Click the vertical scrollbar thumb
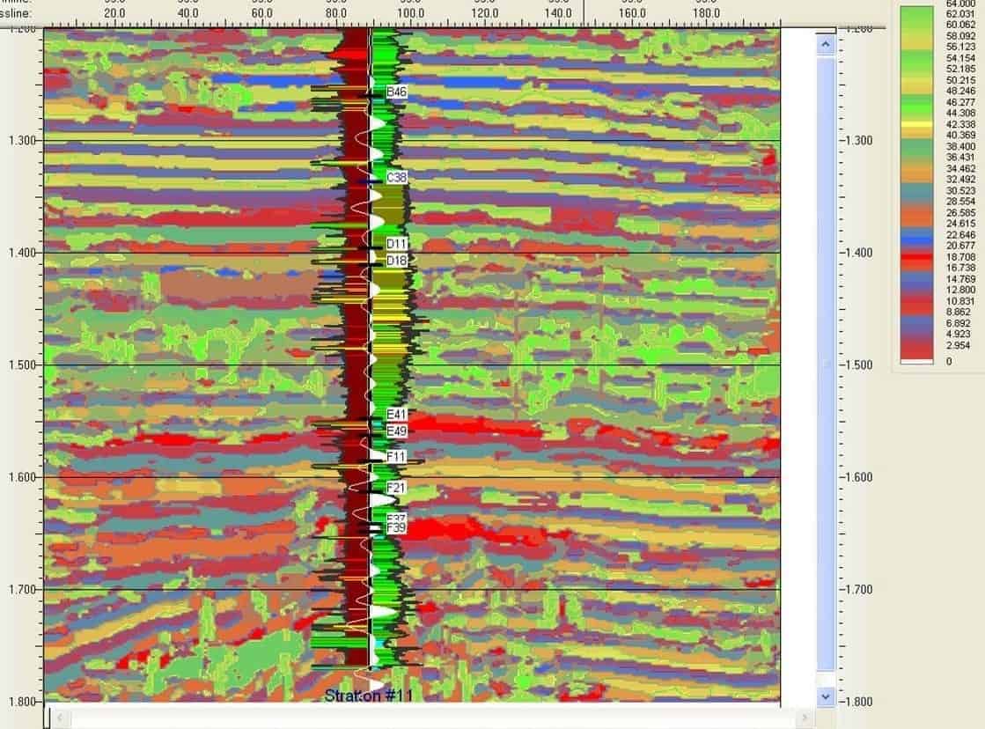985x729 pixels. tap(826, 364)
